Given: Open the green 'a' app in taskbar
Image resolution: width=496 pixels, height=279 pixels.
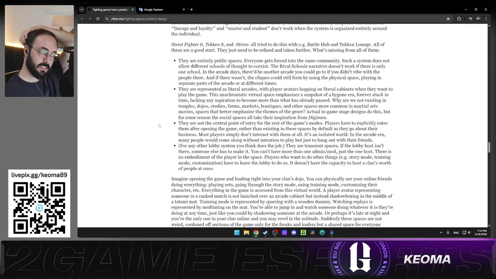Looking at the screenshot, I should (303, 232).
